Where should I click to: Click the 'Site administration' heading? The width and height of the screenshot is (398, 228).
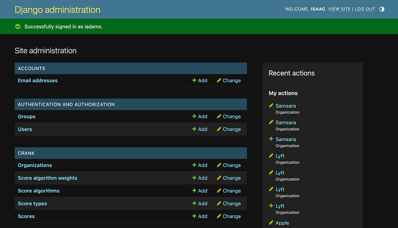point(45,51)
